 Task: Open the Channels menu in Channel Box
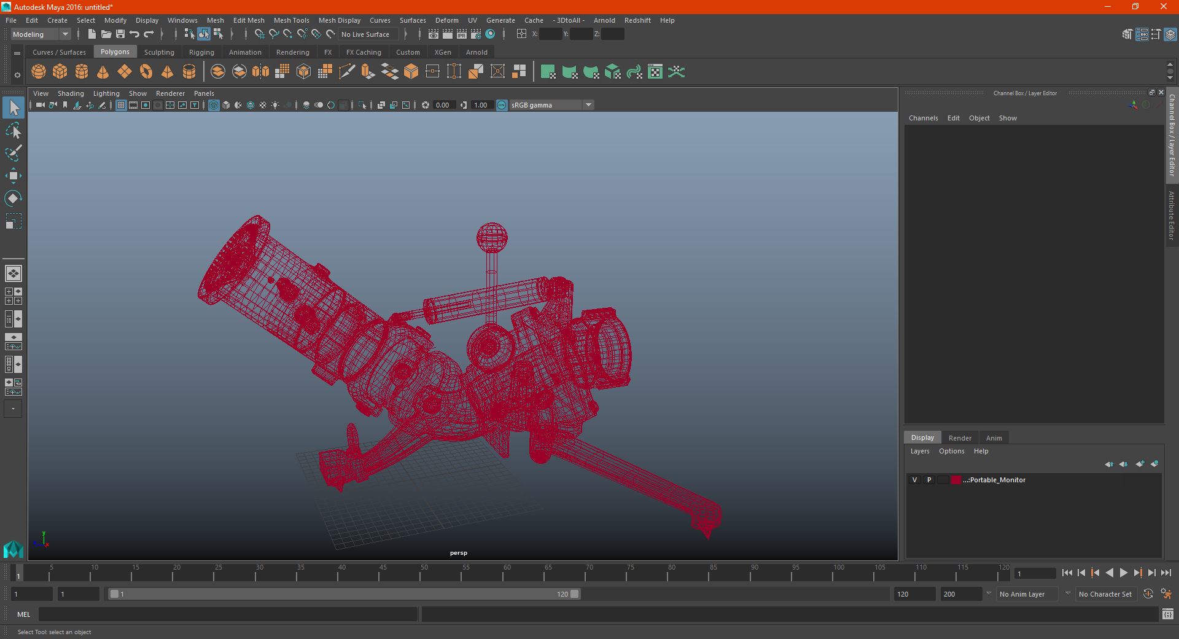coord(923,118)
